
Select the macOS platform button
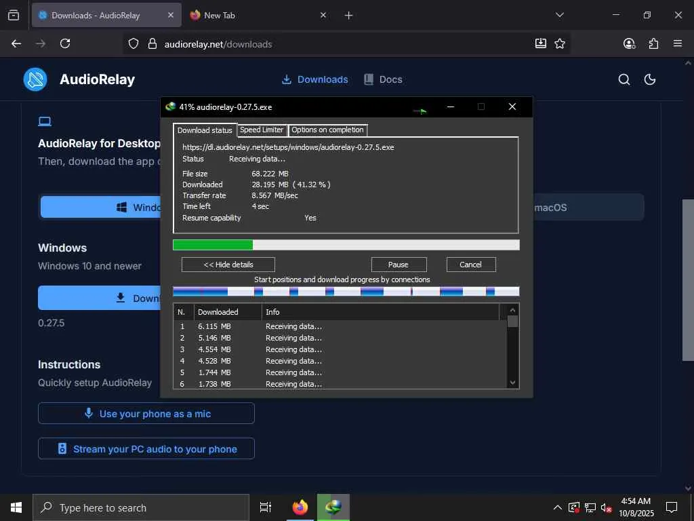pyautogui.click(x=588, y=208)
